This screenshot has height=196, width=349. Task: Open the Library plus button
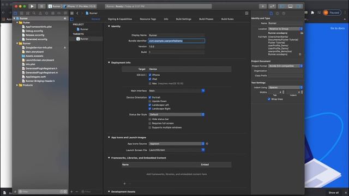pyautogui.click(x=263, y=6)
